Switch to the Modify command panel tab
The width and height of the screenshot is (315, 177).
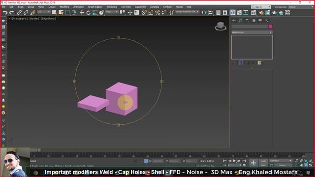pyautogui.click(x=241, y=21)
